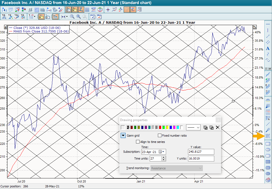The width and height of the screenshot is (272, 189).
Task: Toggle the percent scale button on chart
Action: (255, 27)
